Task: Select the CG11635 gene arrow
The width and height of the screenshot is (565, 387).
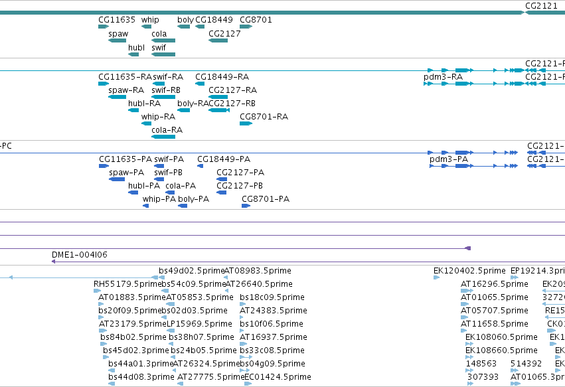Action: (x=104, y=27)
